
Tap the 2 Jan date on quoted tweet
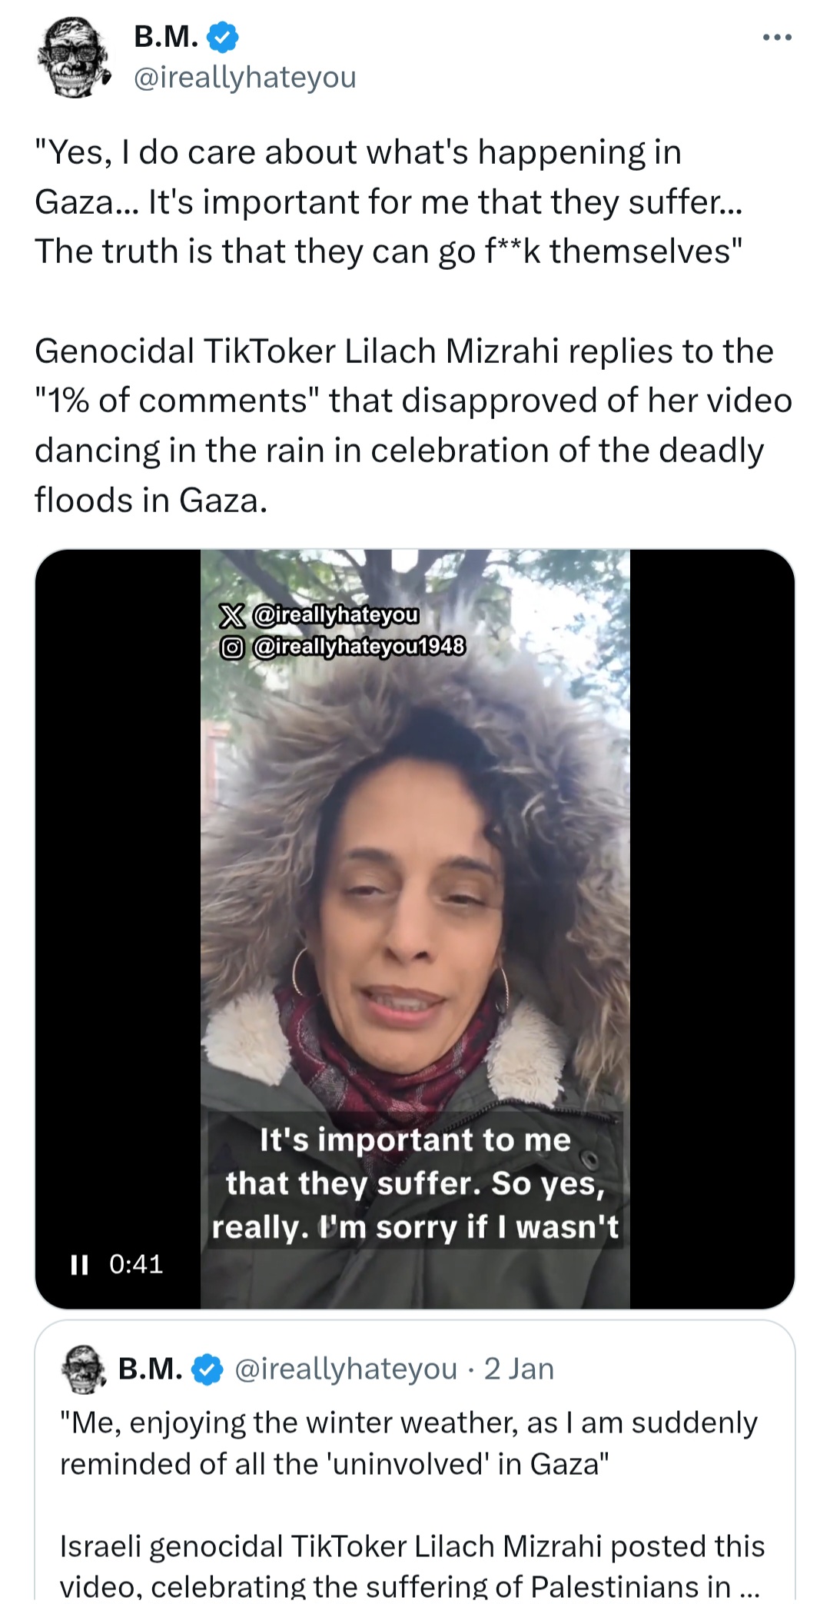pos(519,1369)
